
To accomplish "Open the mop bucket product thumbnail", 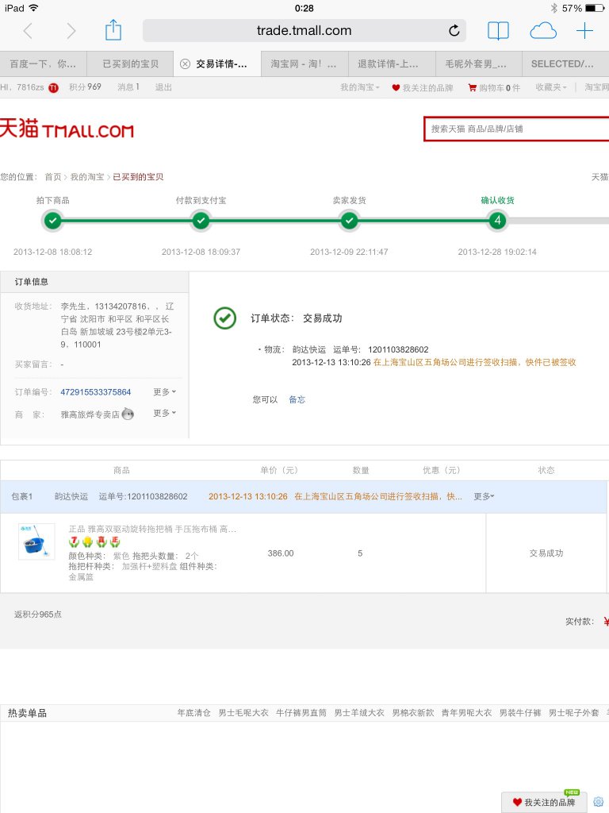I will click(x=36, y=541).
